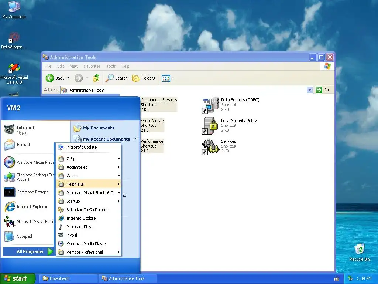Click the Safely Remove Hardware tray icon

point(351,278)
